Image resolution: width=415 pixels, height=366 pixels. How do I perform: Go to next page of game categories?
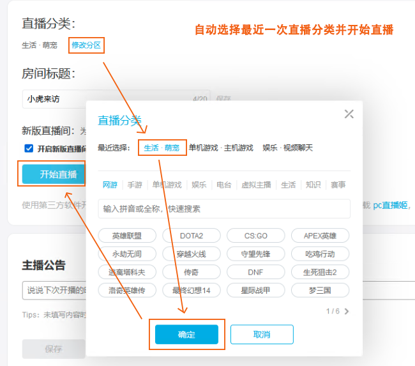[x=347, y=312]
